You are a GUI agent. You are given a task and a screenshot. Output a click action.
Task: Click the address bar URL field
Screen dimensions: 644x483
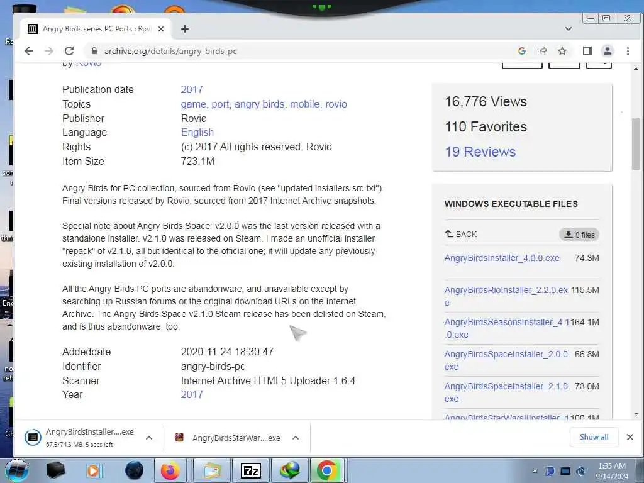tap(300, 51)
